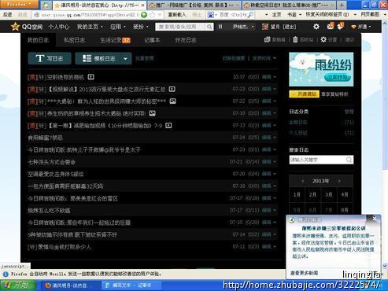Expand the 模板日志 dropdown arrow
388x291 pixels.
click(125, 58)
